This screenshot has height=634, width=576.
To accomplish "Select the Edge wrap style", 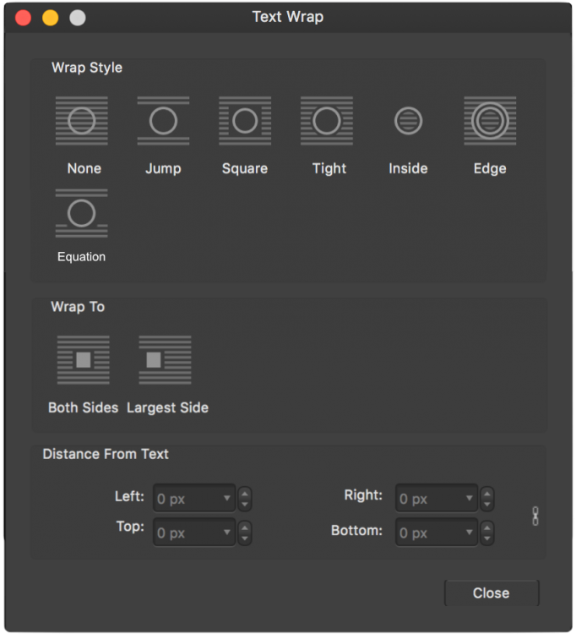I will [x=490, y=121].
